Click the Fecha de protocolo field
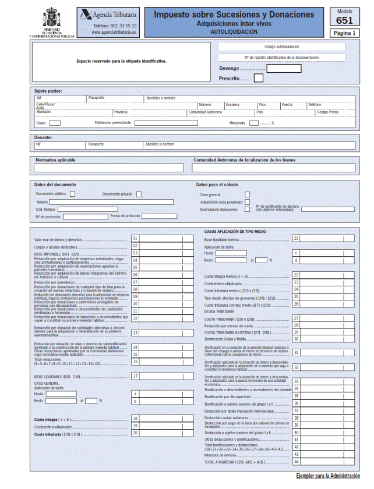The height and width of the screenshot is (489, 374). [159, 216]
